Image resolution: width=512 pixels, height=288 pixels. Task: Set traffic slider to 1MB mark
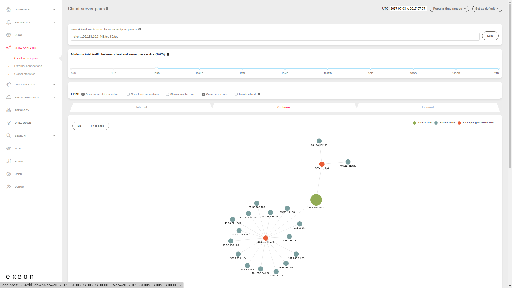pos(242,69)
